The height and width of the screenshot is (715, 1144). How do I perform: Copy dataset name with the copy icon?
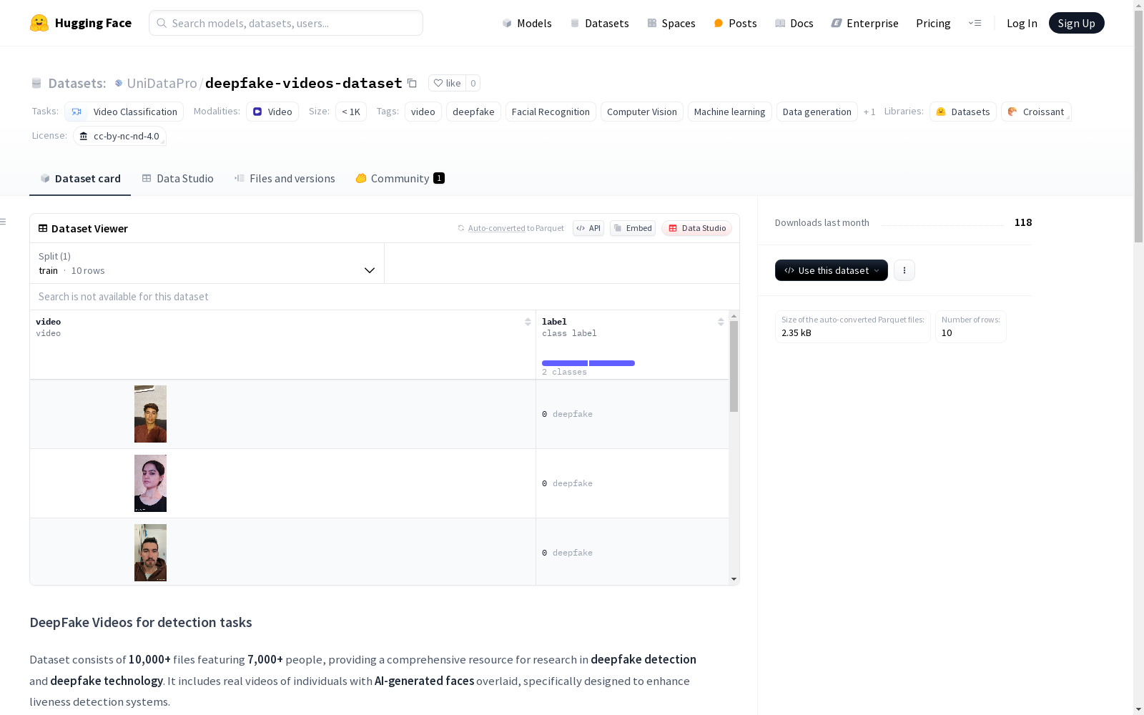pos(412,83)
